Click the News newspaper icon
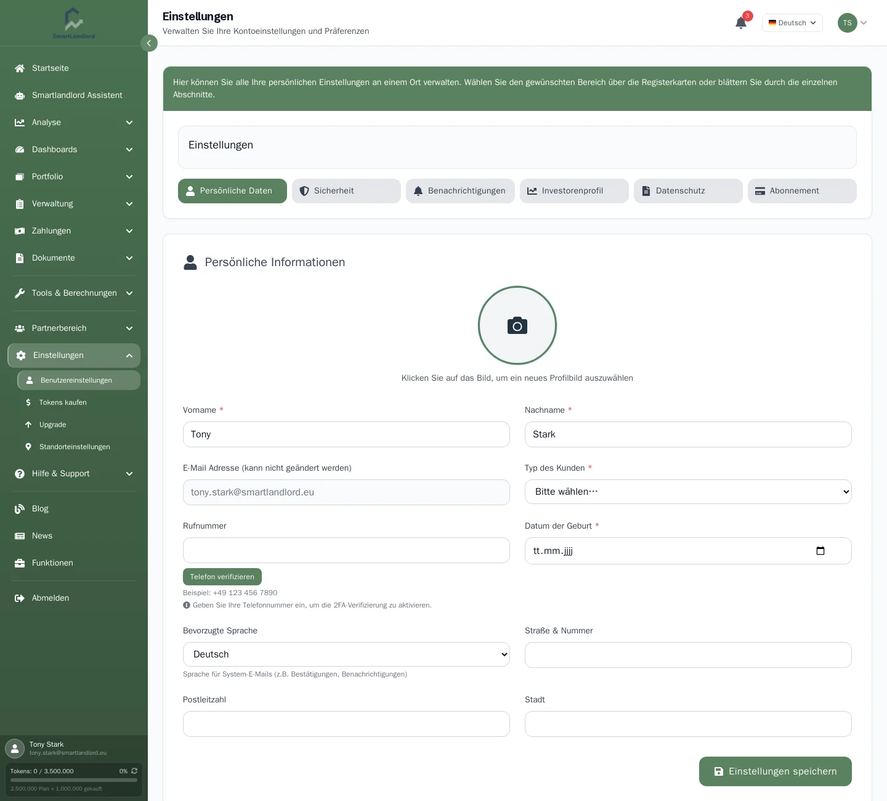This screenshot has height=801, width=887. [x=20, y=536]
